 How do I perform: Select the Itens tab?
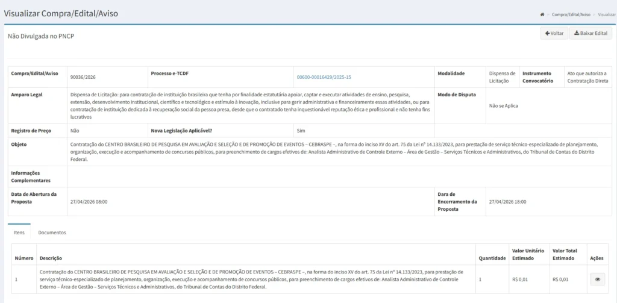click(x=19, y=233)
